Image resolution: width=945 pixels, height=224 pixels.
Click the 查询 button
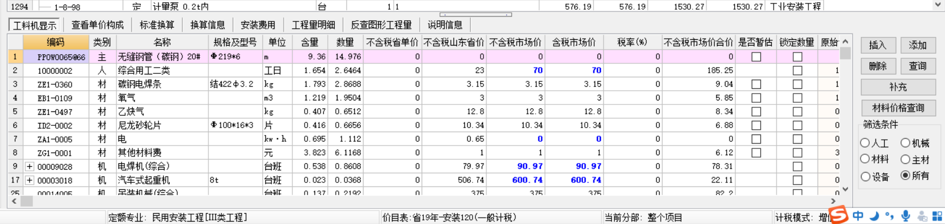pos(918,66)
